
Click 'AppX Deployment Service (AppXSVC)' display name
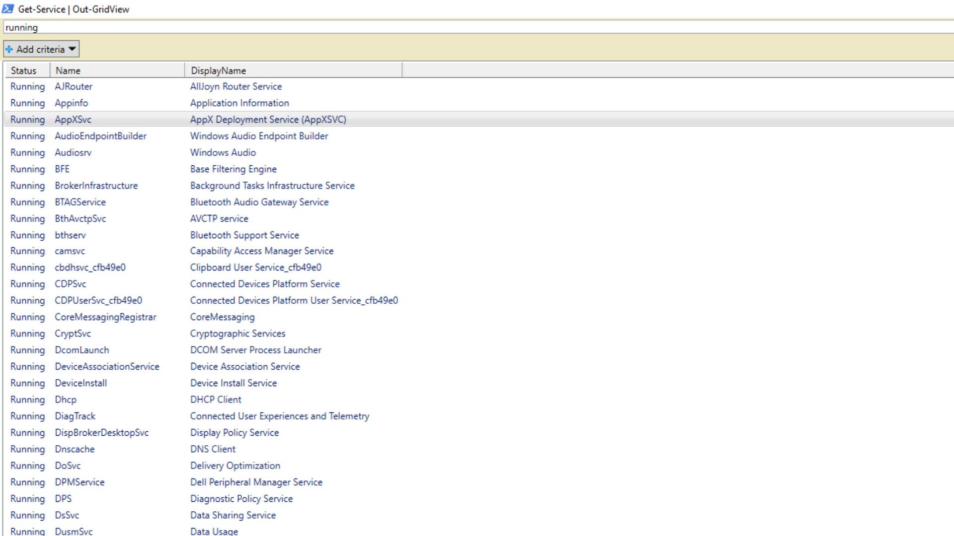(268, 119)
